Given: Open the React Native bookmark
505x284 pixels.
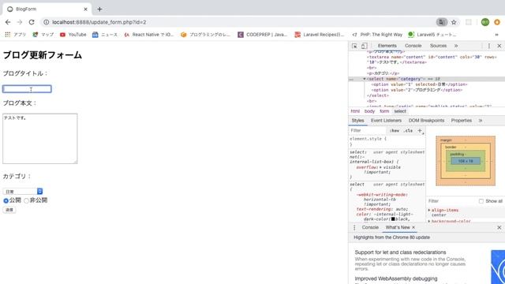Looking at the screenshot, I should click(x=149, y=35).
